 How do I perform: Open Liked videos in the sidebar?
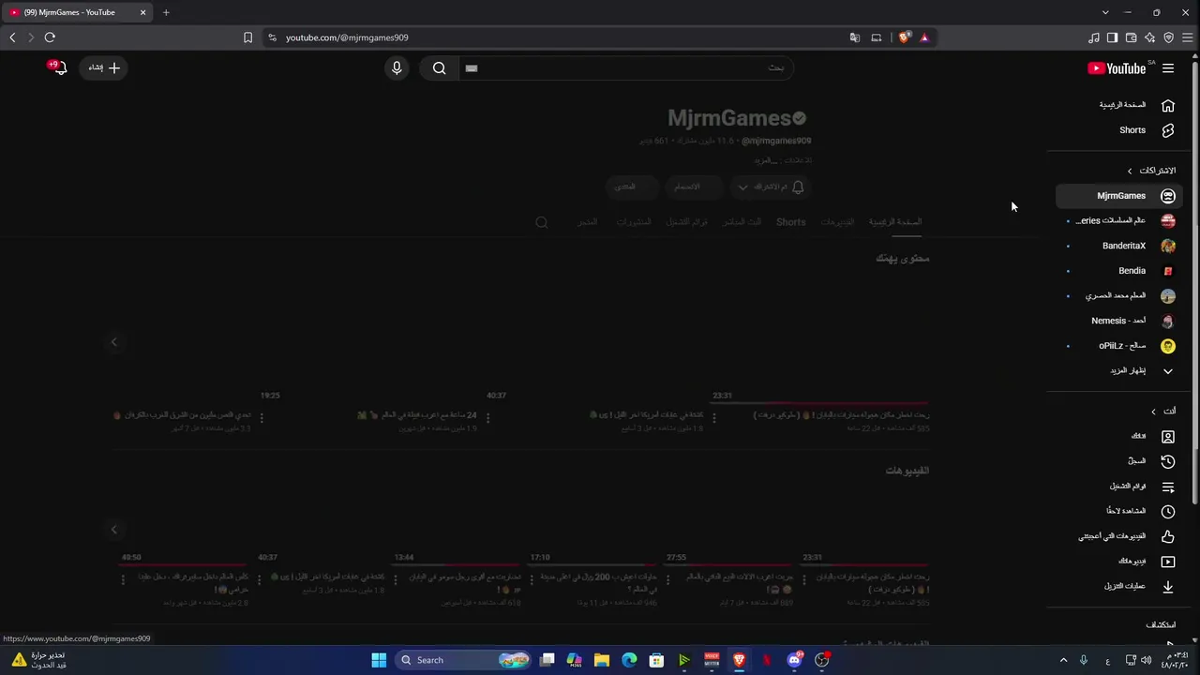[x=1121, y=536]
